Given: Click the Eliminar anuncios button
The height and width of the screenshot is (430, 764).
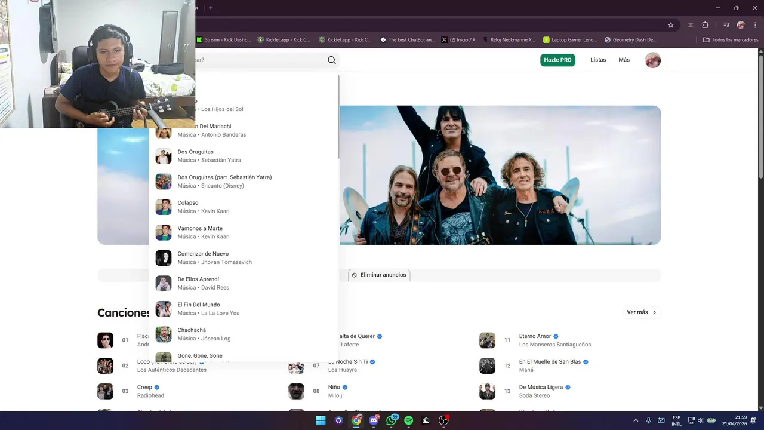Looking at the screenshot, I should point(379,275).
